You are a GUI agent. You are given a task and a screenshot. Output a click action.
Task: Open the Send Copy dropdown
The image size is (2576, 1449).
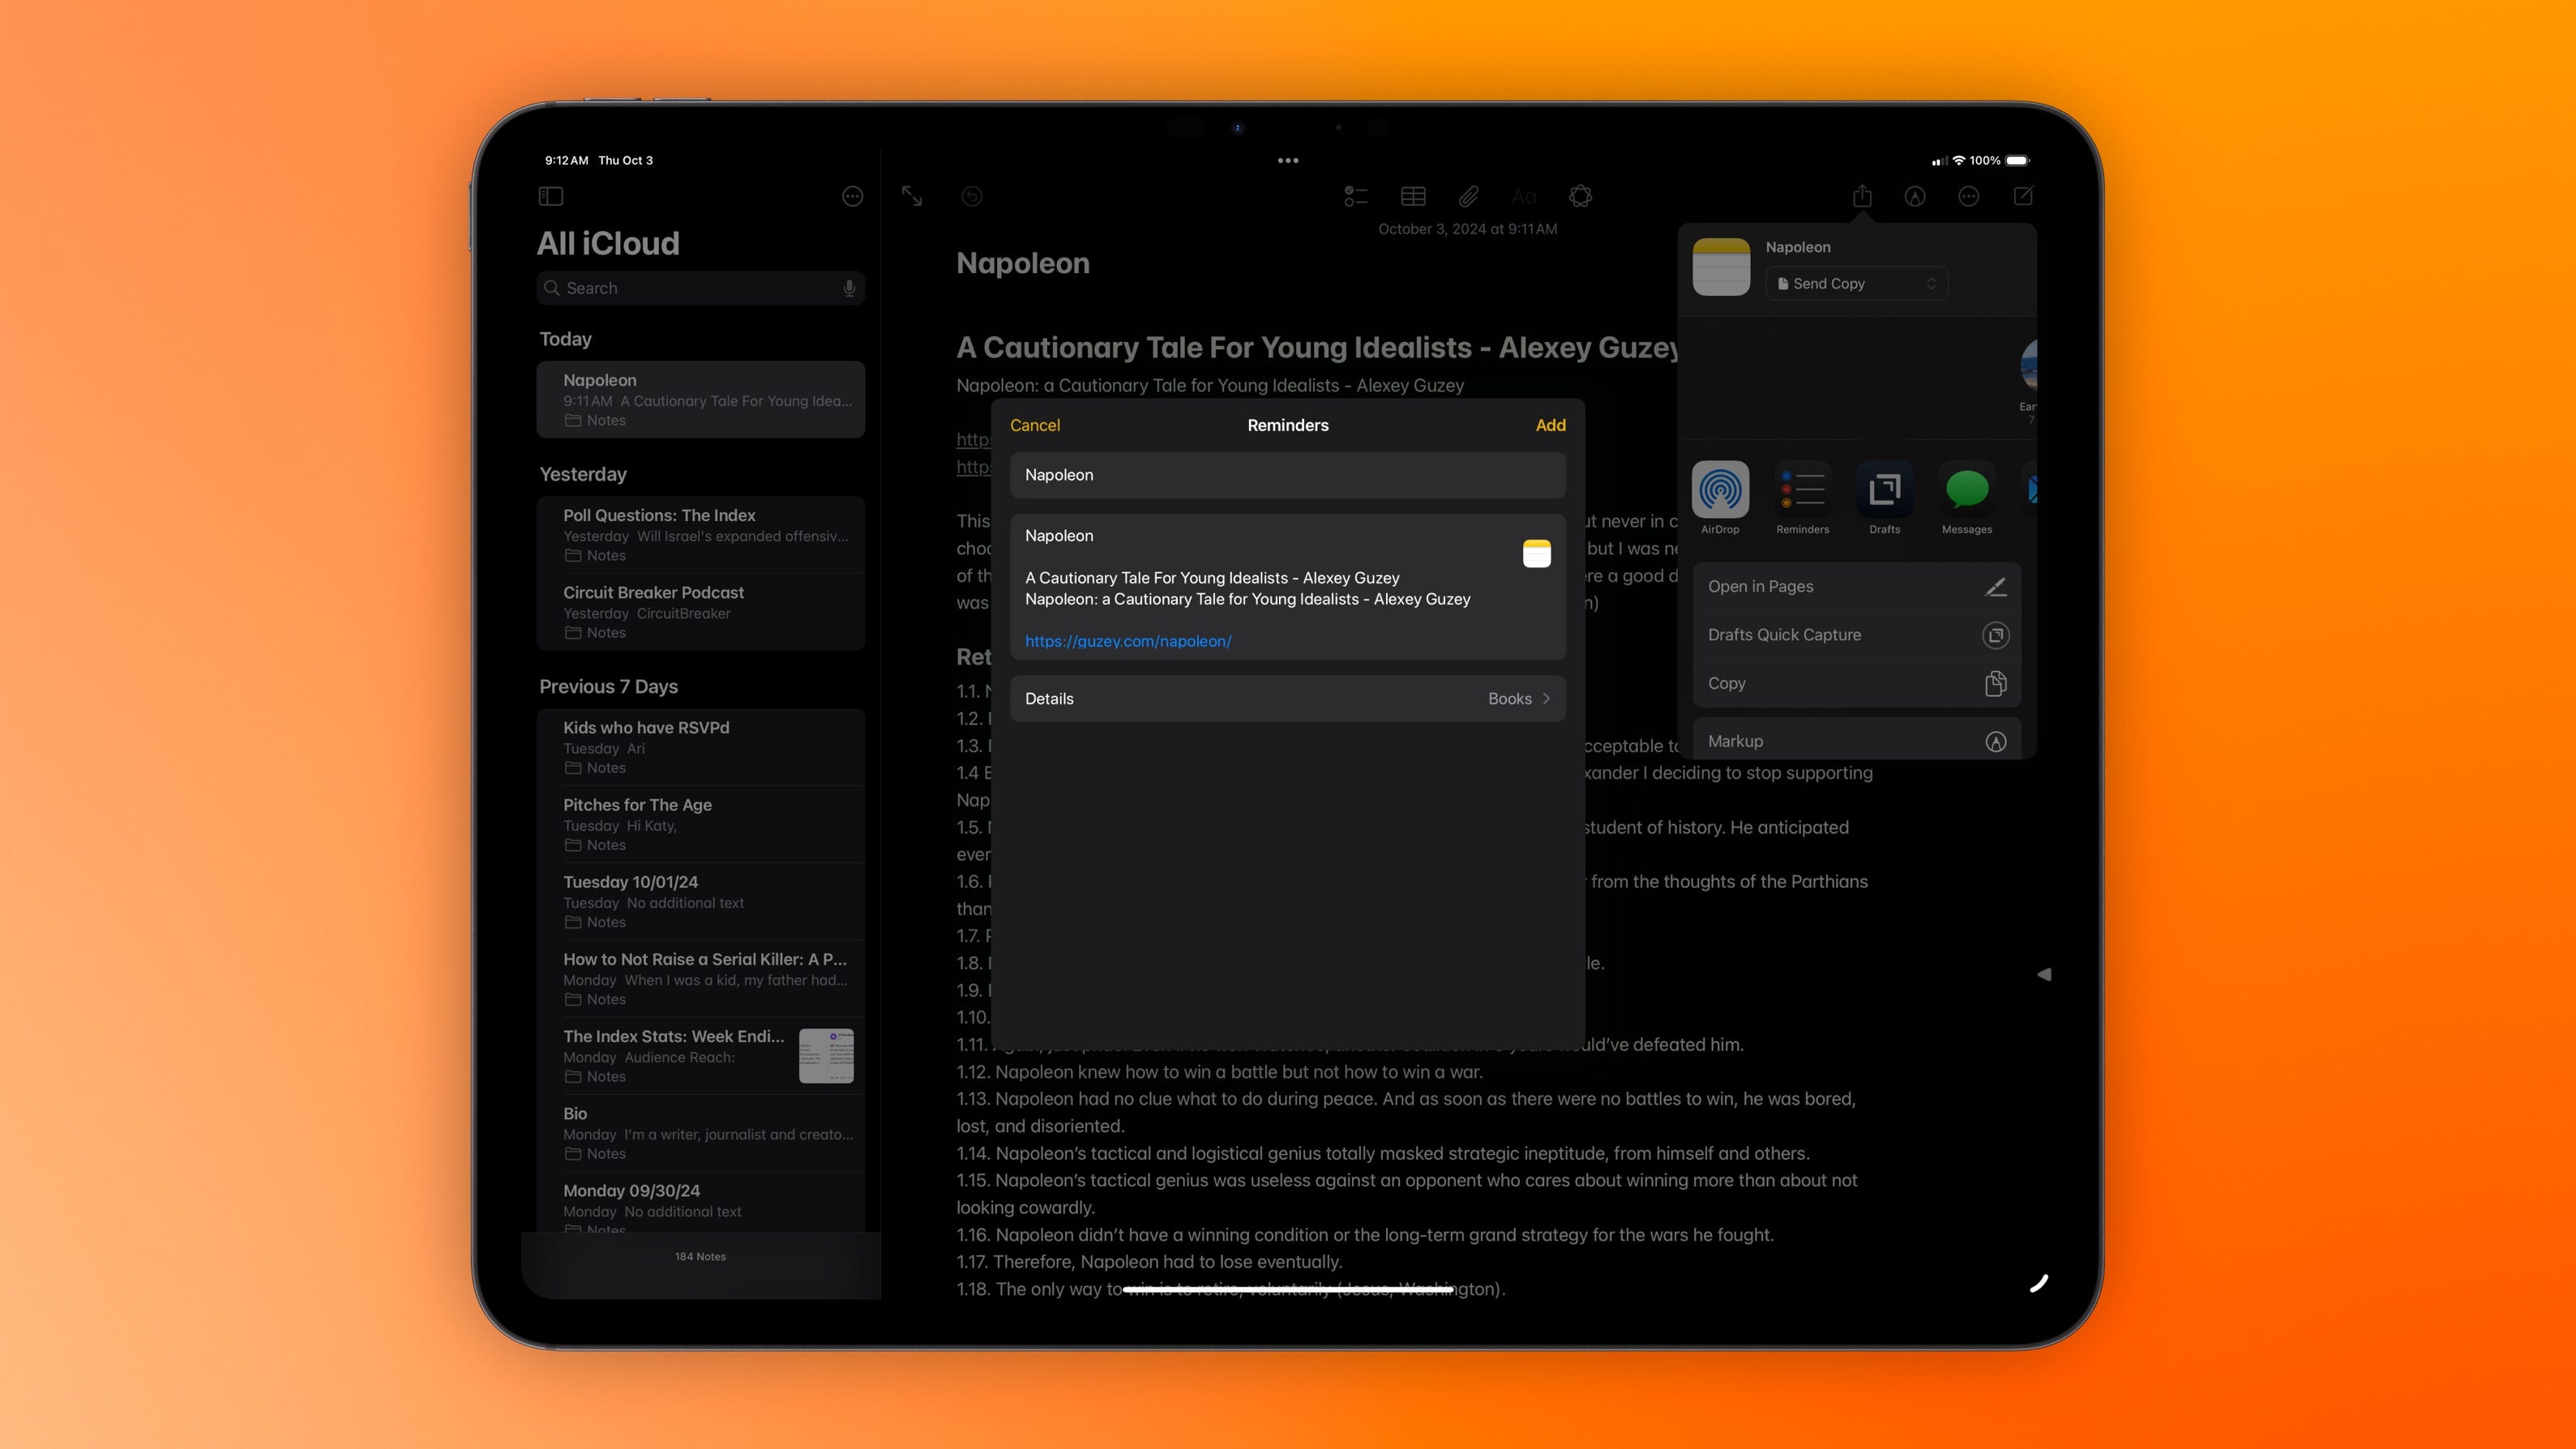pyautogui.click(x=1856, y=284)
